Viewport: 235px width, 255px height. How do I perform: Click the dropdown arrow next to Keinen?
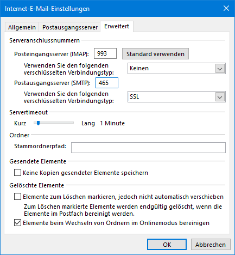(x=220, y=69)
